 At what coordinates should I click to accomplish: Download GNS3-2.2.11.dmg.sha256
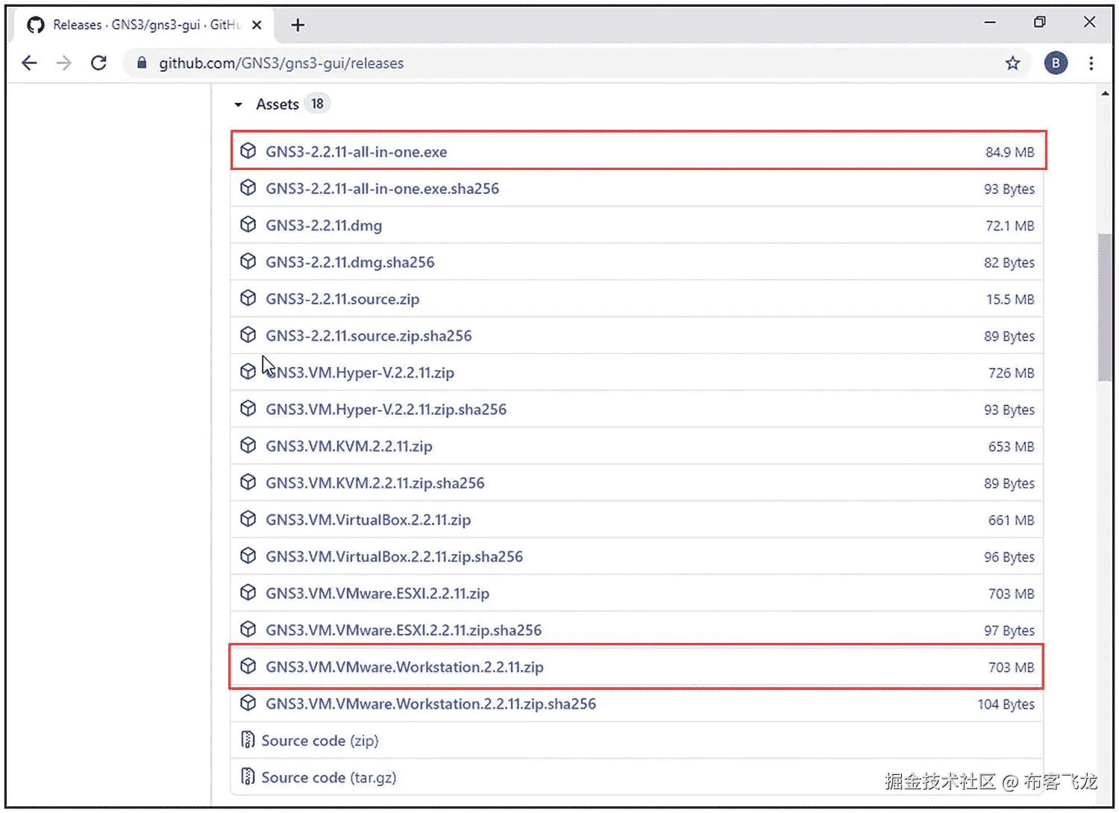(x=350, y=263)
